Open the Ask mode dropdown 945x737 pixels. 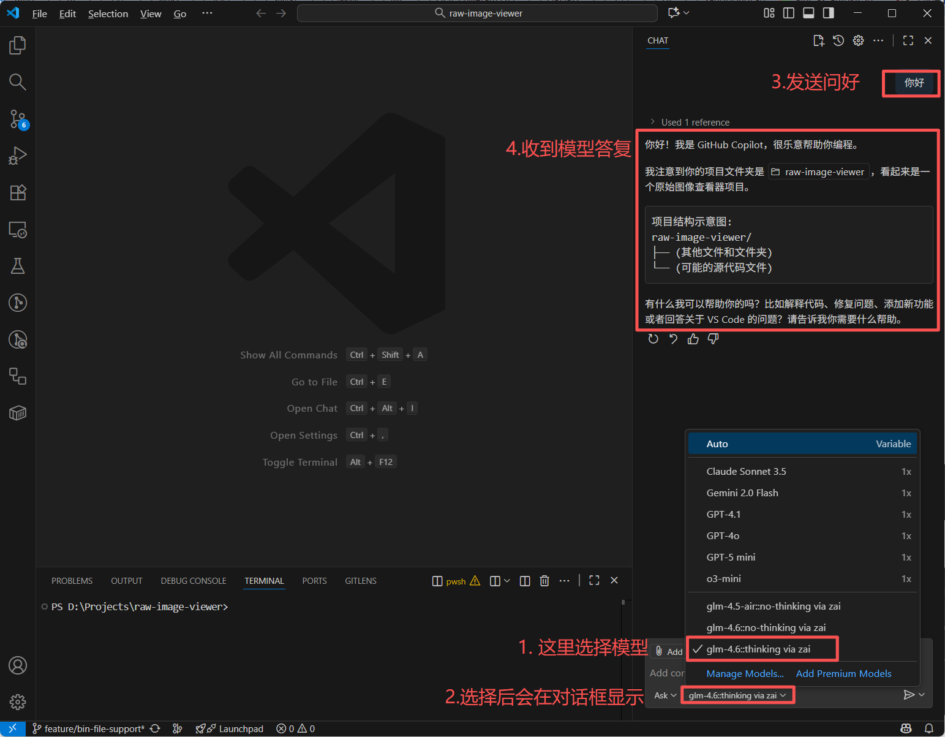tap(664, 695)
